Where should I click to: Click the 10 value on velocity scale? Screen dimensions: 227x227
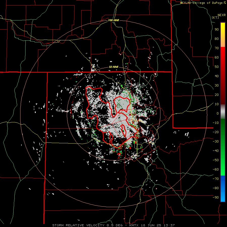[x=217, y=104]
